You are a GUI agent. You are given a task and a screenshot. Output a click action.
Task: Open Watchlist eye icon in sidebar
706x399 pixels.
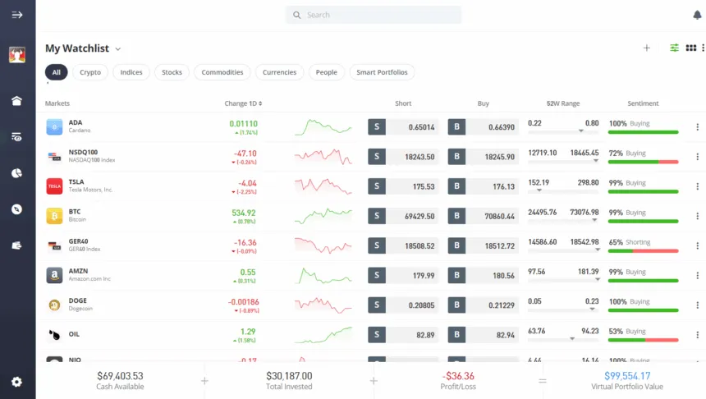[x=16, y=137]
